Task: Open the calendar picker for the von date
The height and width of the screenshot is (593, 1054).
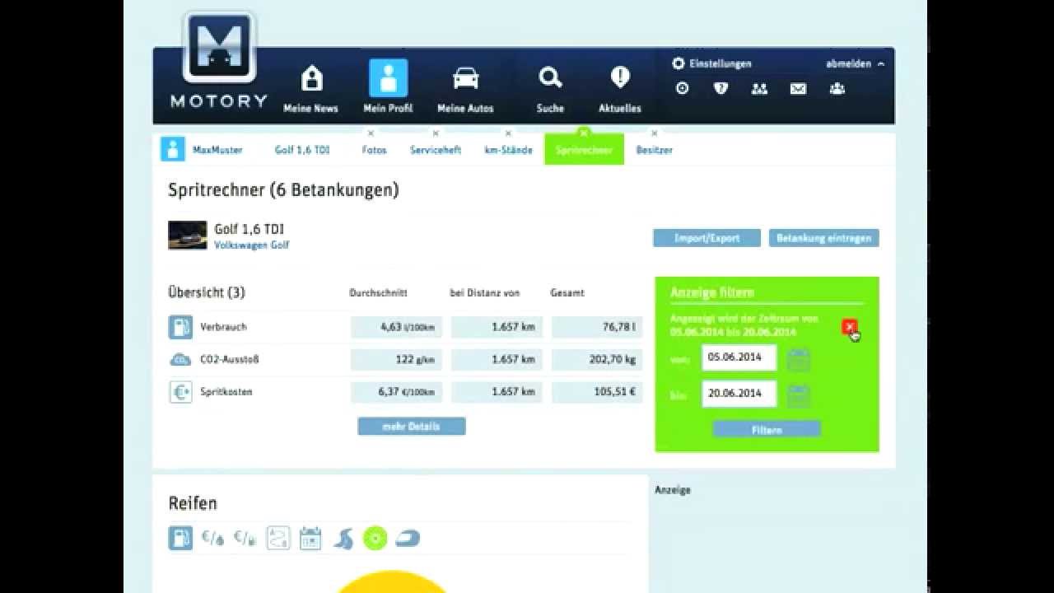Action: coord(799,359)
